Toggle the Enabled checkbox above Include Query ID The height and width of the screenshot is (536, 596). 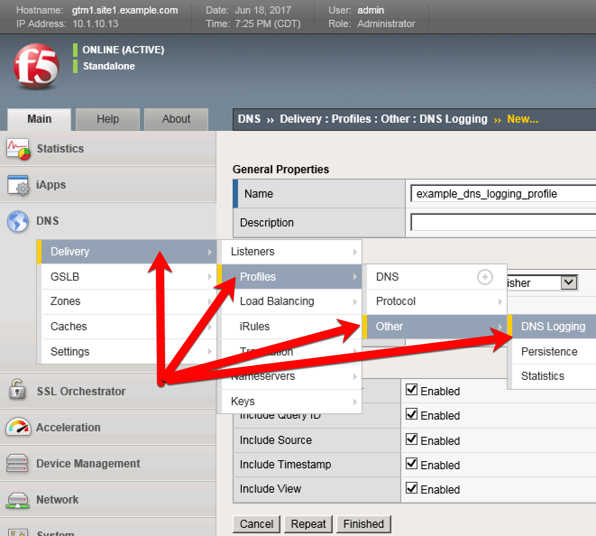point(411,389)
